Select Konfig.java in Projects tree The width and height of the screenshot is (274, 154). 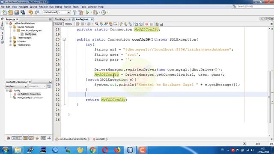(x=30, y=34)
